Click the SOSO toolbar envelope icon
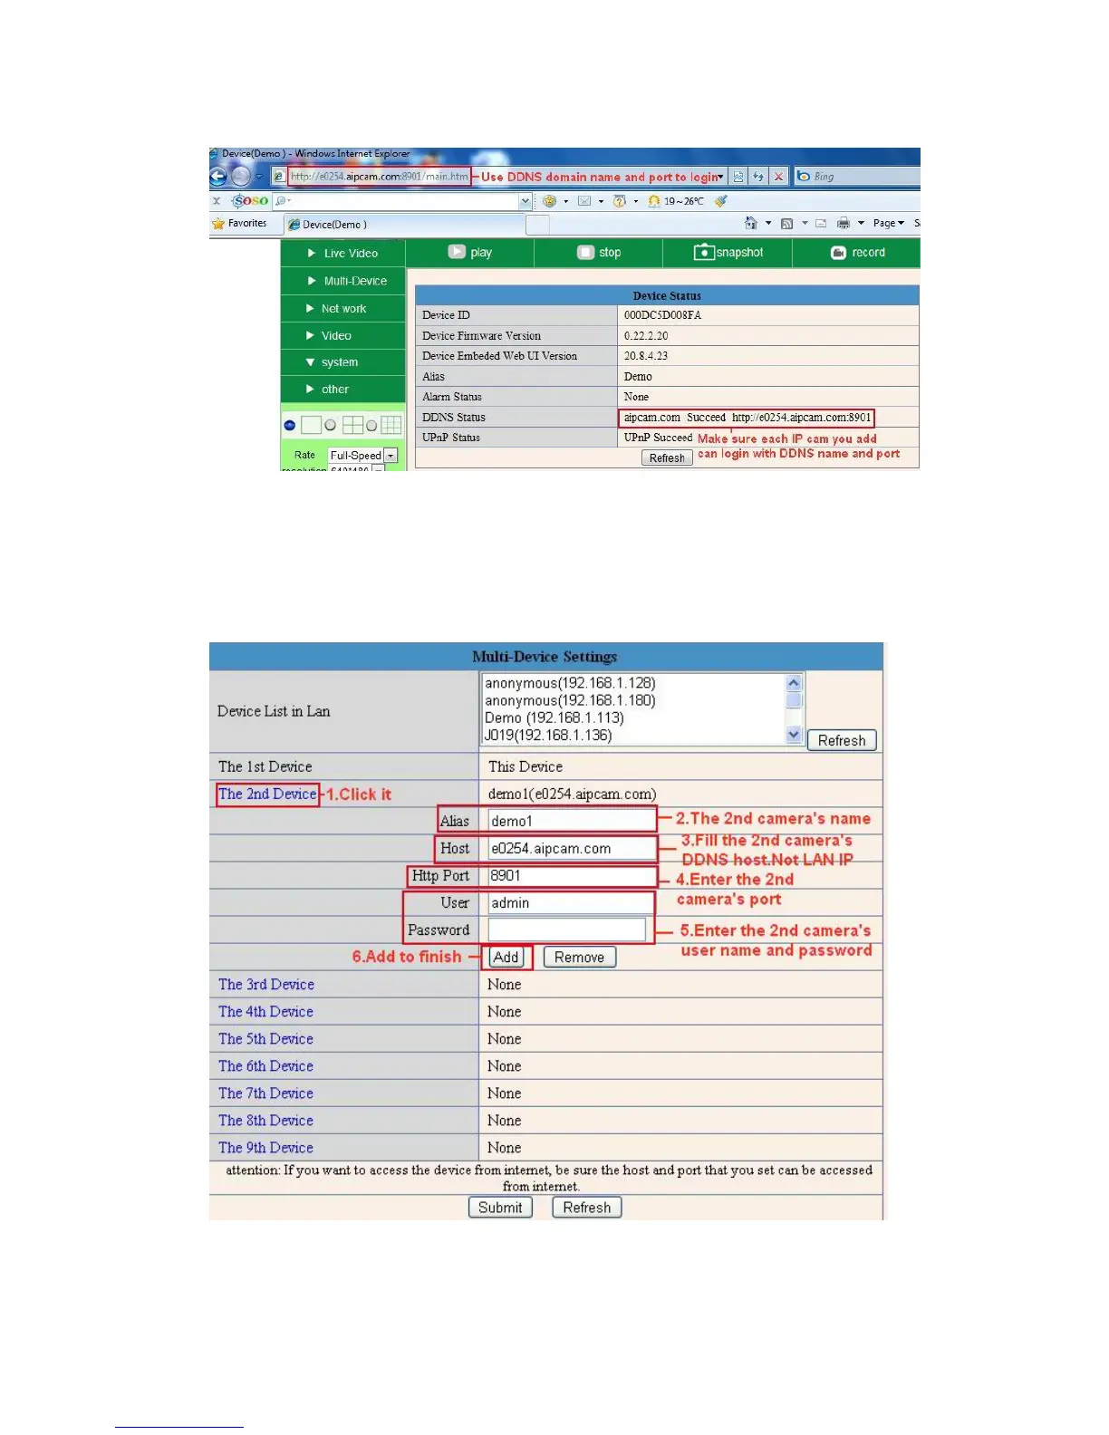Viewport: 1109px width, 1435px height. pyautogui.click(x=584, y=201)
